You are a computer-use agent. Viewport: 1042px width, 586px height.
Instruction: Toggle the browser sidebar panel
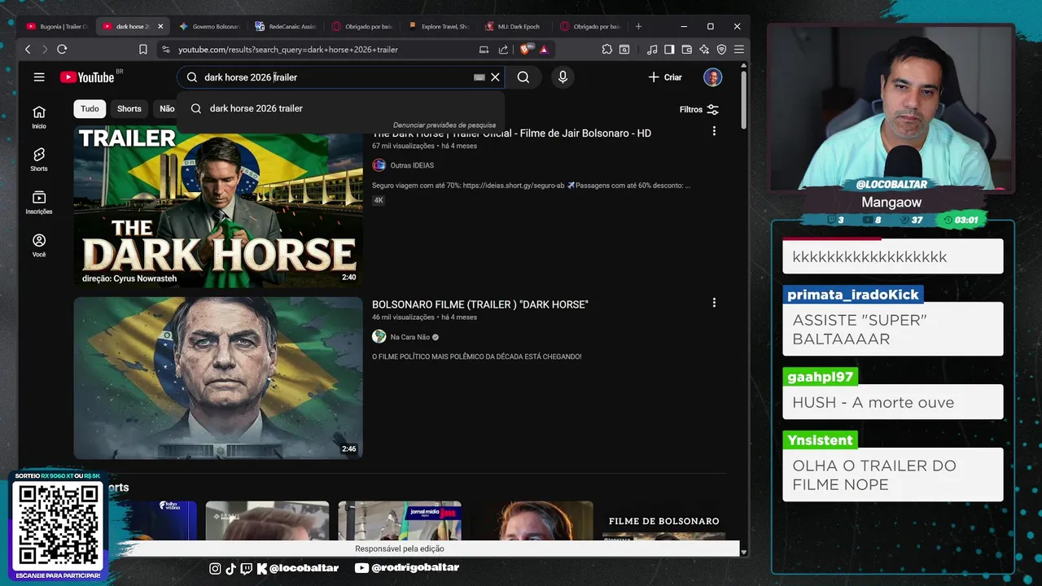coord(669,50)
